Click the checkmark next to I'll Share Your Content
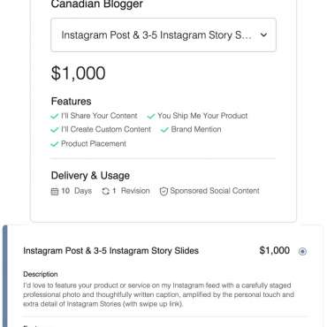This screenshot has height=327, width=327. 55,116
